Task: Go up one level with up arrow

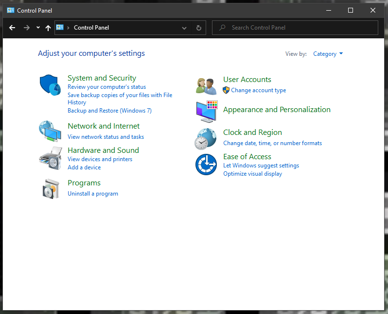Action: [48, 28]
